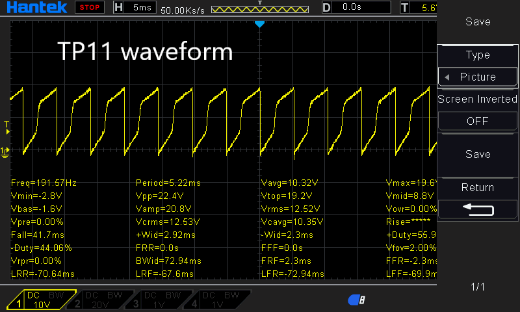The image size is (520, 312).
Task: Toggle channel 3 DC 1V tab
Action: pos(159,300)
